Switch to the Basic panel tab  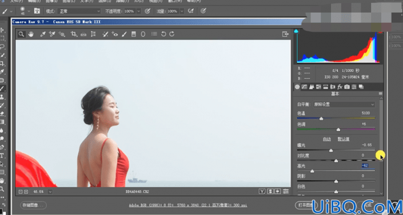click(x=297, y=87)
